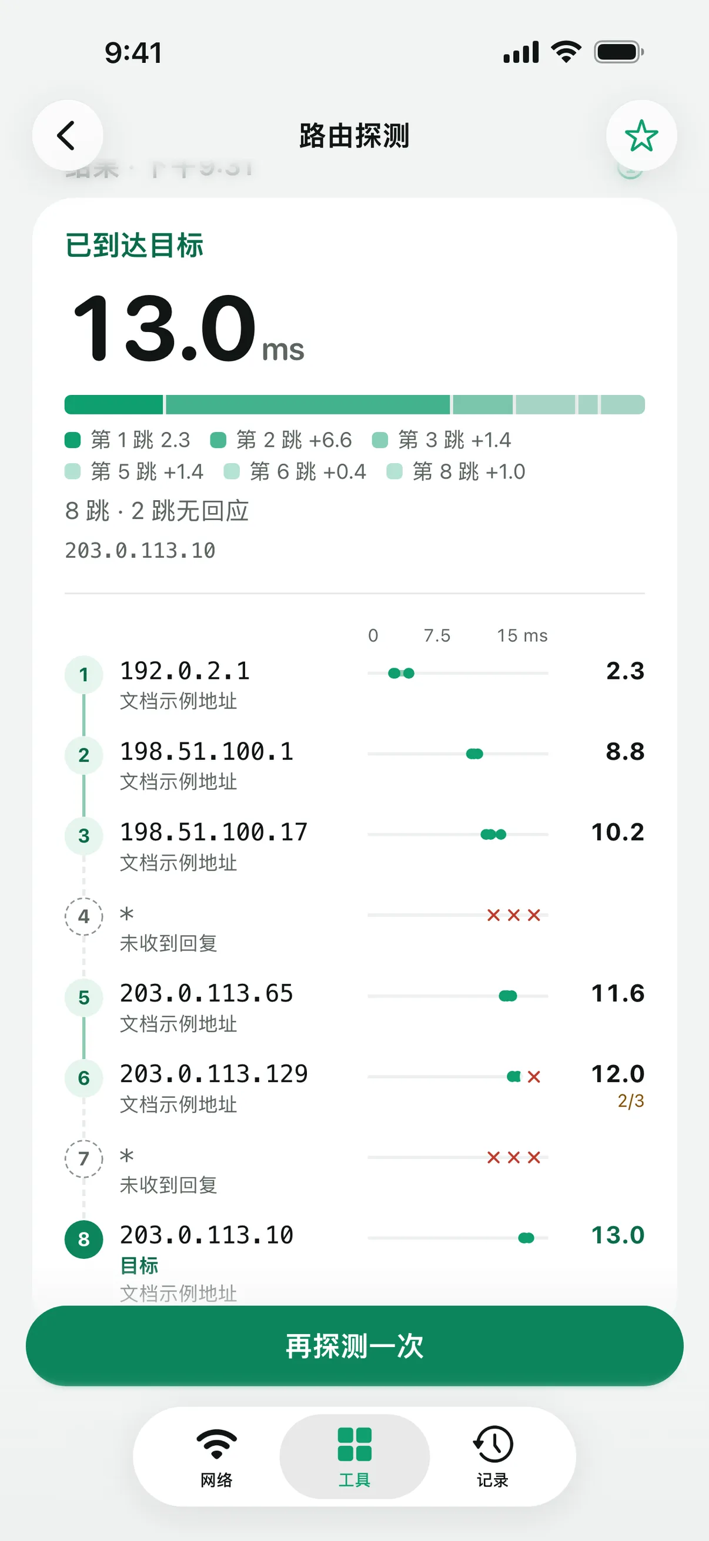Tap the star favorite icon
Image resolution: width=709 pixels, height=1541 pixels.
tap(641, 135)
